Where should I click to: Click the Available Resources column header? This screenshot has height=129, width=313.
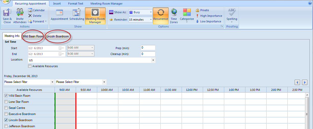click(x=29, y=90)
